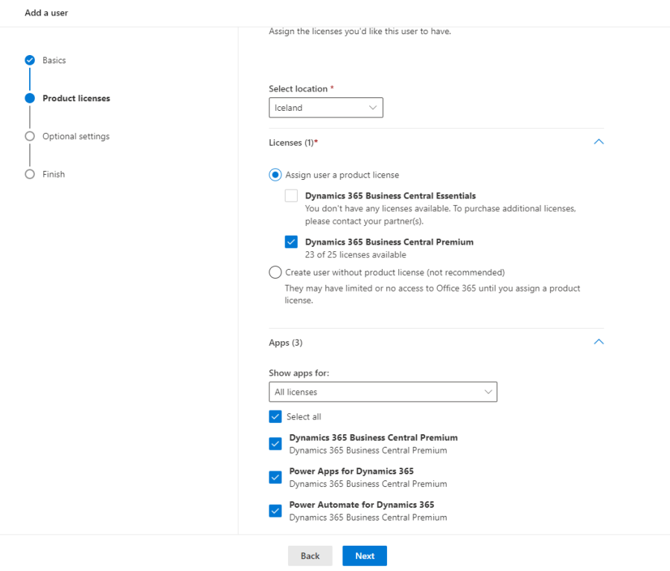Screen dimensions: 670x571
Task: Collapse the Licenses section chevron
Action: (599, 142)
